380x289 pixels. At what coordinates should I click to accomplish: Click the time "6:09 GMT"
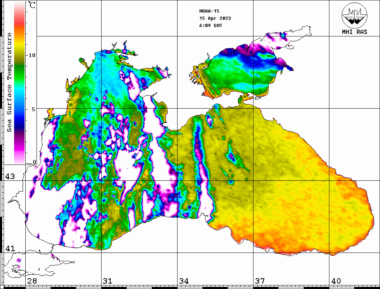210,25
